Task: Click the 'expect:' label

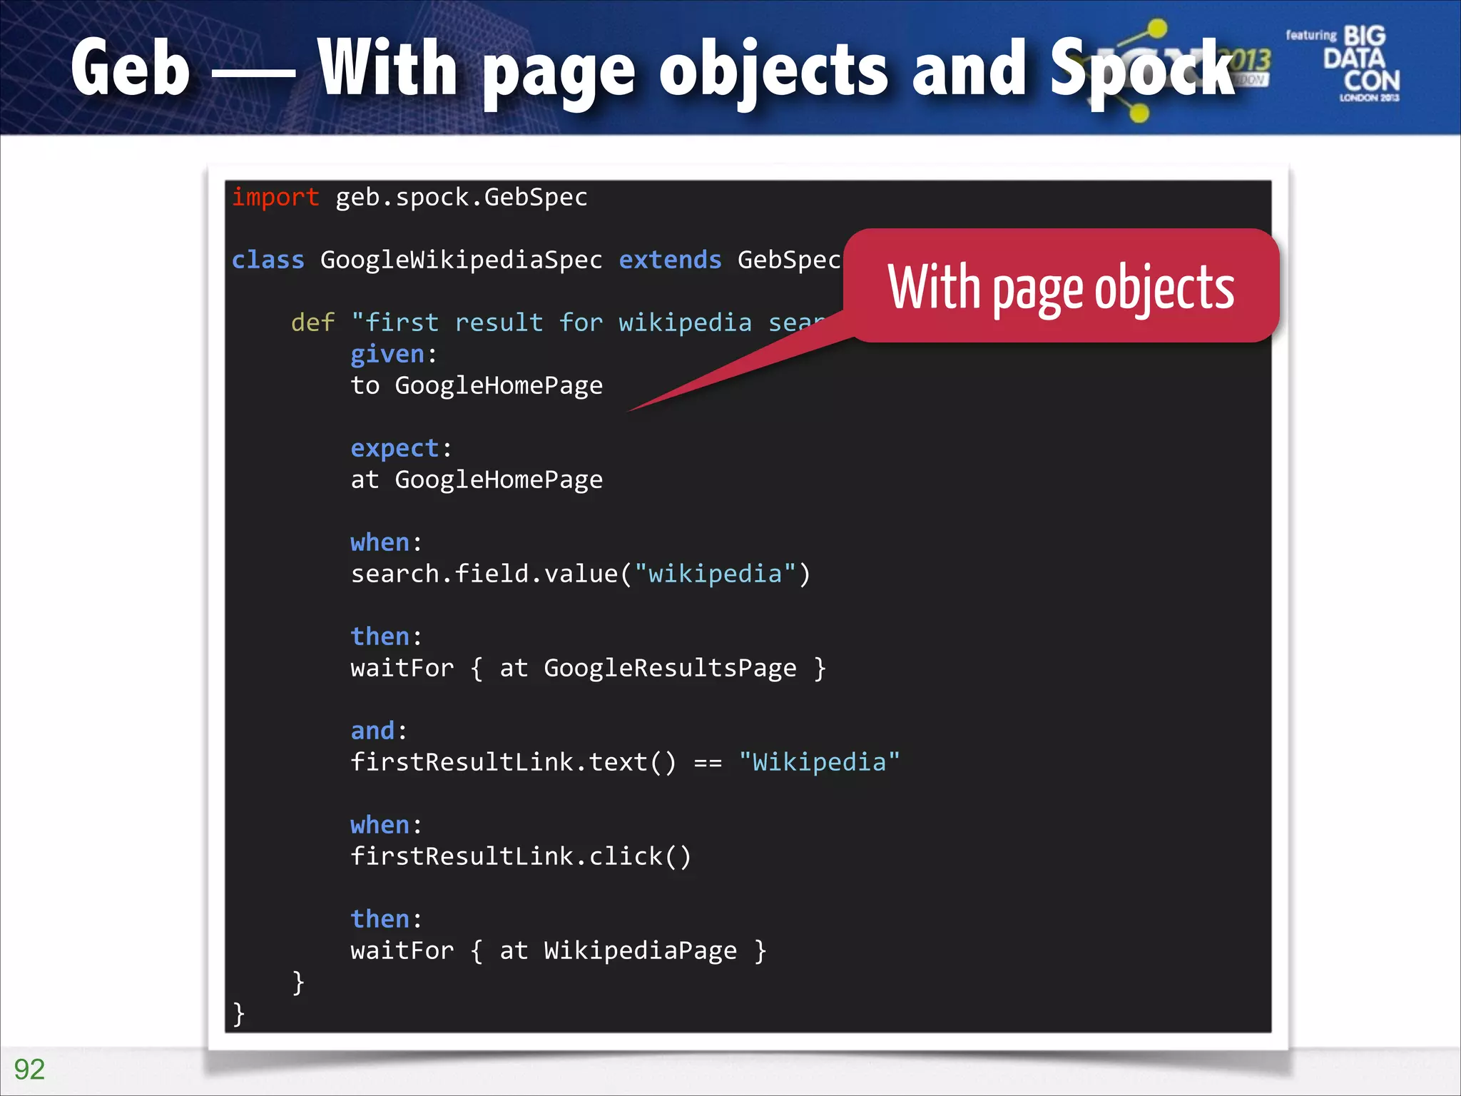Action: coord(401,448)
